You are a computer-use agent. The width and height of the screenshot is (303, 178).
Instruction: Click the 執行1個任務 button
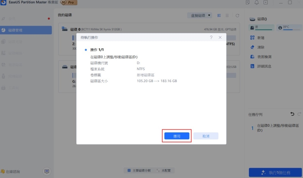pos(275,172)
